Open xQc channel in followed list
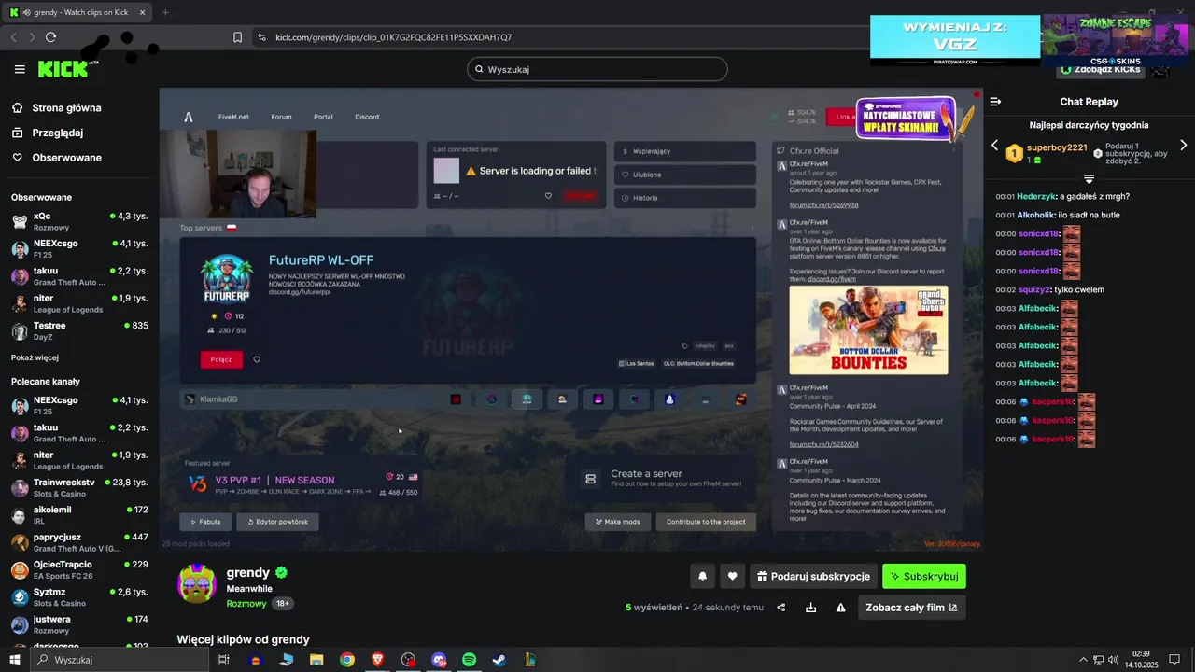The image size is (1195, 672). [78, 221]
